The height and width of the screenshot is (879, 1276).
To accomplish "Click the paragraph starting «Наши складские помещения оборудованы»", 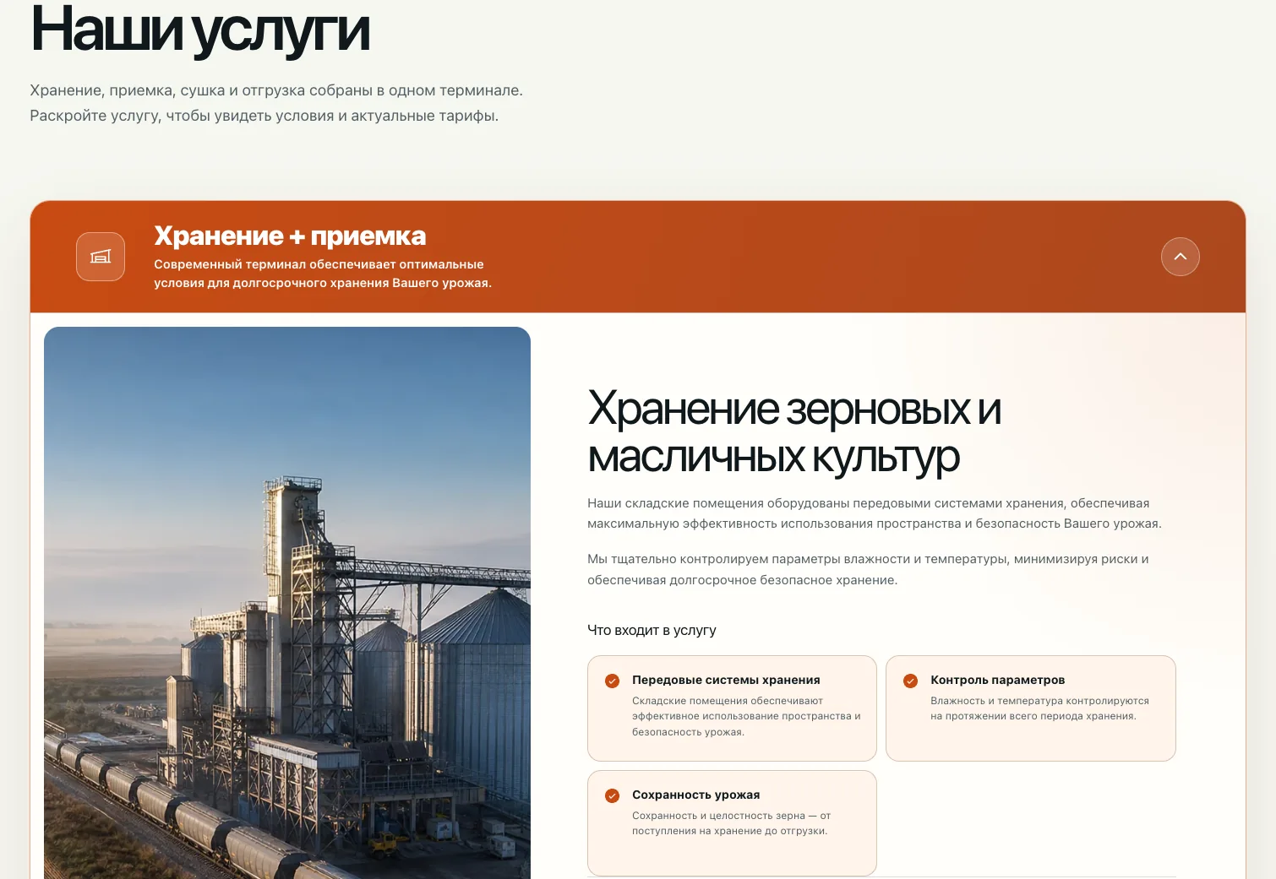I will tap(875, 513).
